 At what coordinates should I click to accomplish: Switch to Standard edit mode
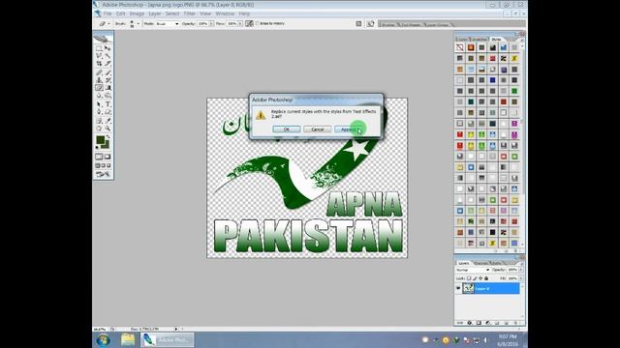[x=99, y=157]
